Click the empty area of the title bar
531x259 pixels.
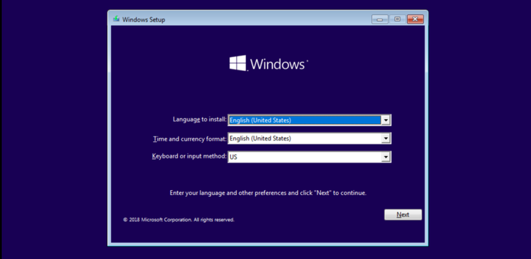(x=268, y=19)
